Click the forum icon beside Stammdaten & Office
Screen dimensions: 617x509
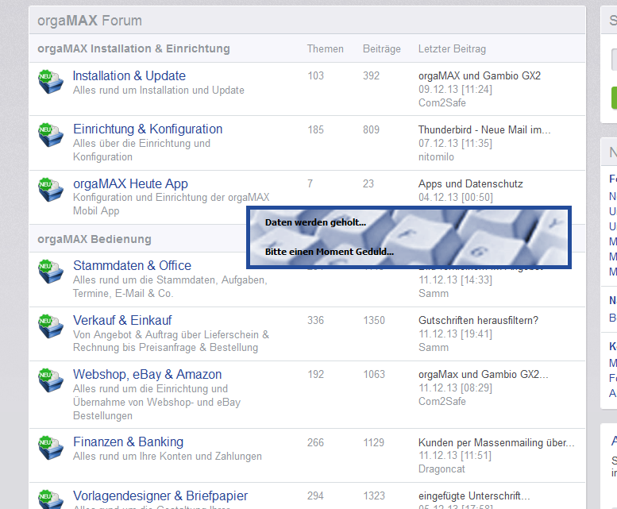[x=50, y=271]
